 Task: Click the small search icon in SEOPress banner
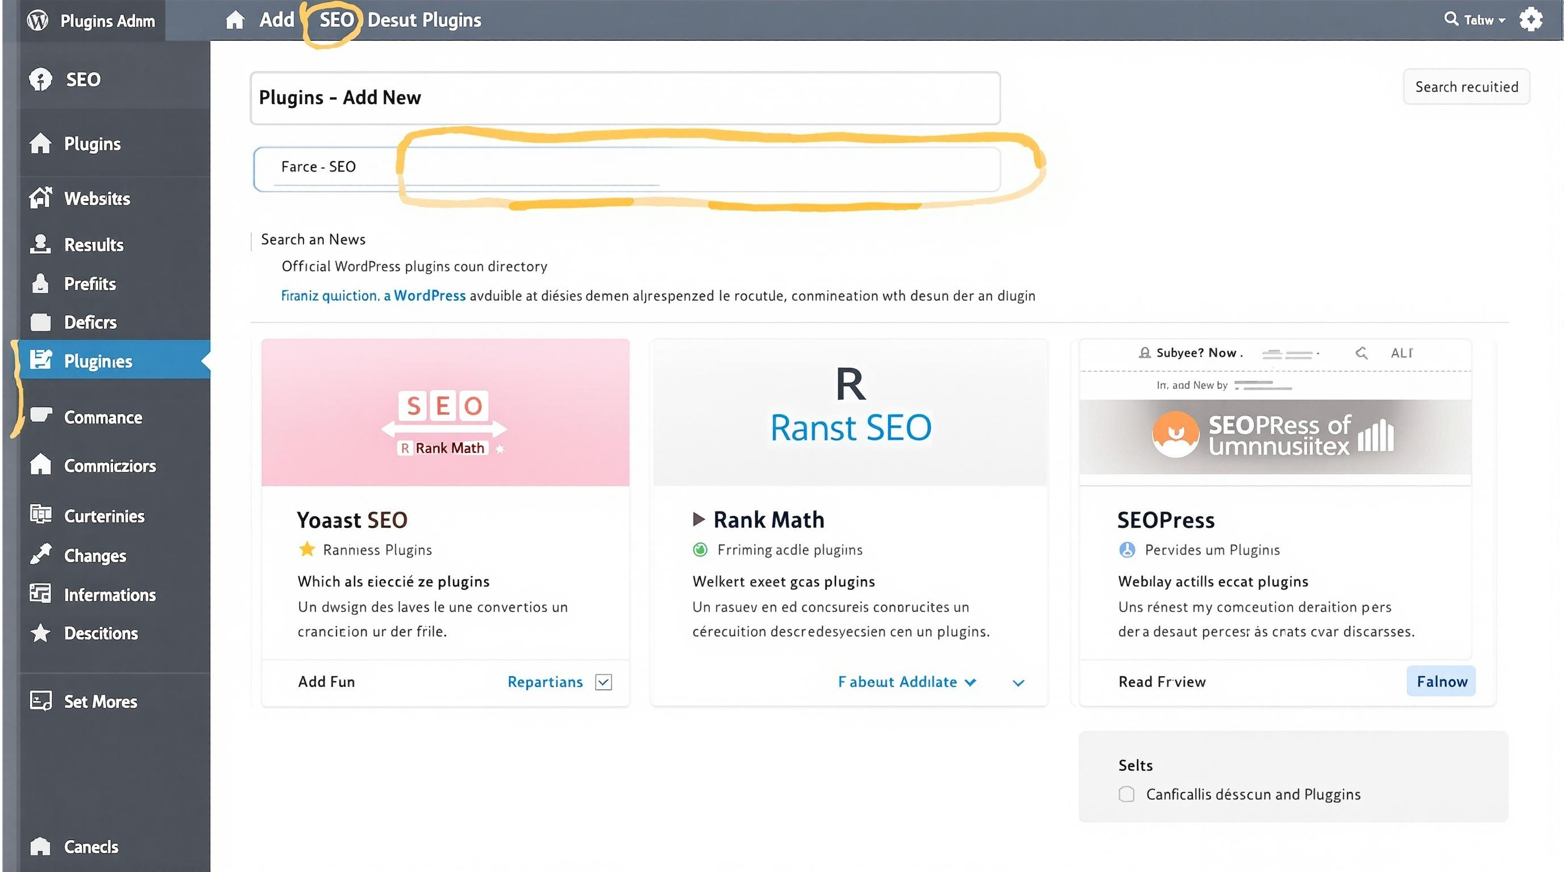(x=1362, y=353)
